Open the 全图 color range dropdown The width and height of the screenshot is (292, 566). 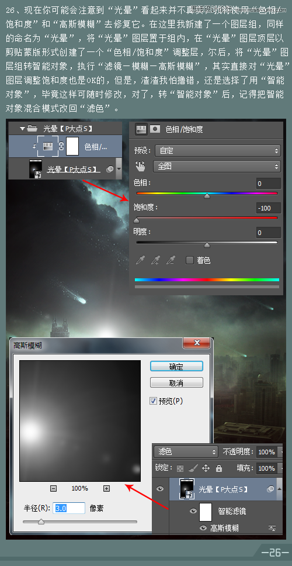point(217,166)
